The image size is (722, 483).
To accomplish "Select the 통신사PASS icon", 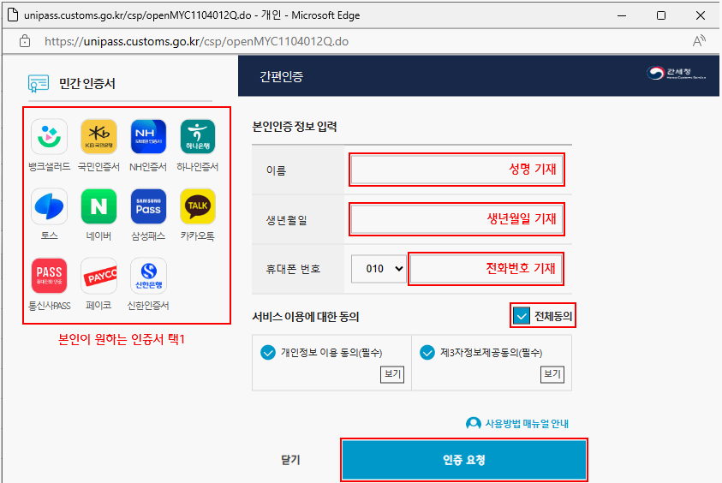I will point(50,276).
